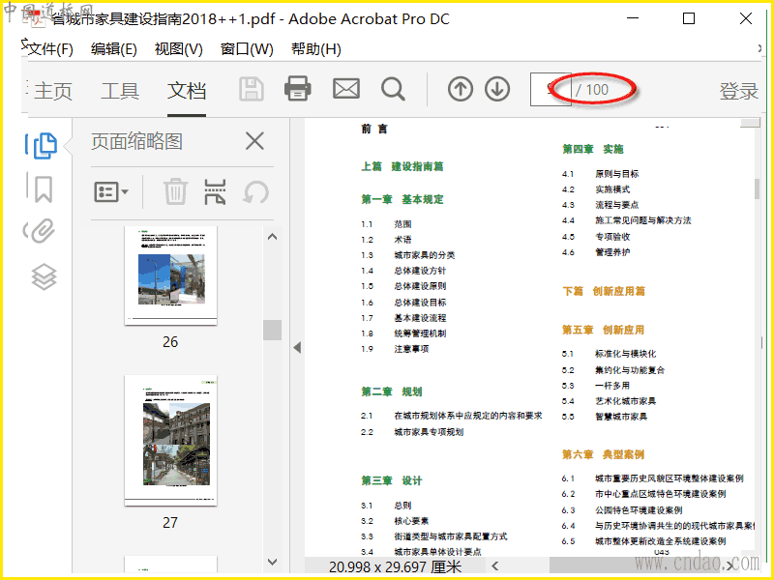Select page 27 thumbnail
Screen dimensions: 774x580
click(171, 441)
